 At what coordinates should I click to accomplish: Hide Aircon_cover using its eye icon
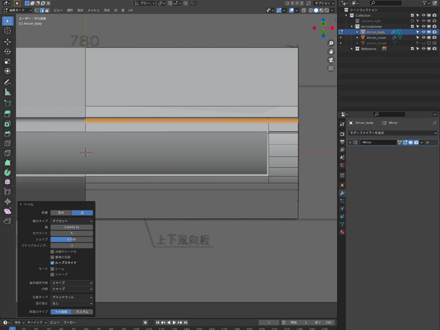tap(424, 37)
